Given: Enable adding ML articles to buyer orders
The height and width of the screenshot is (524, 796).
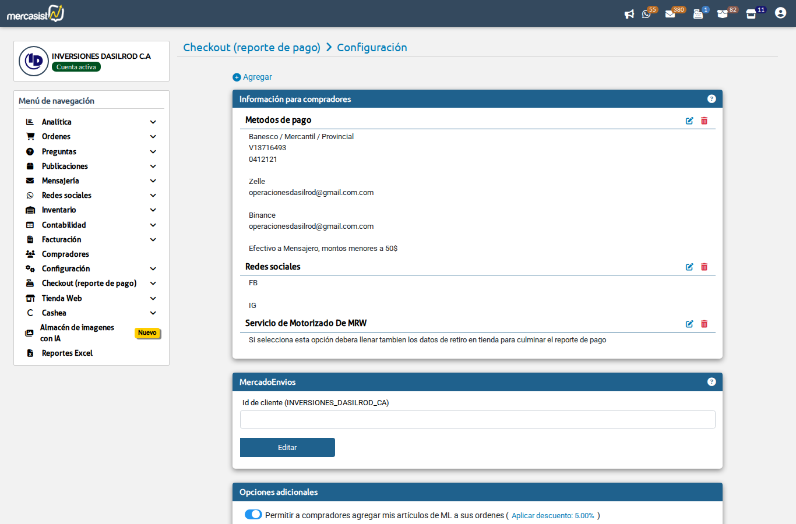Looking at the screenshot, I should 253,514.
